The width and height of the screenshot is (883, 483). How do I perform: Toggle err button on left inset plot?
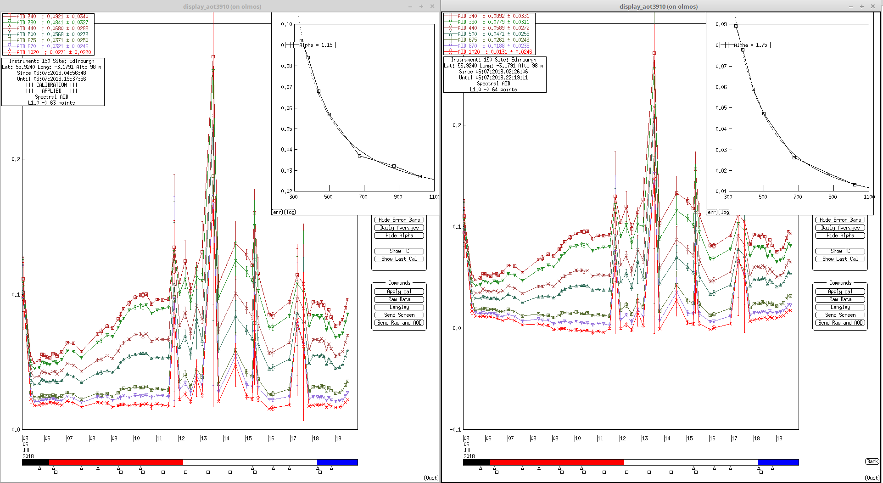pyautogui.click(x=277, y=212)
